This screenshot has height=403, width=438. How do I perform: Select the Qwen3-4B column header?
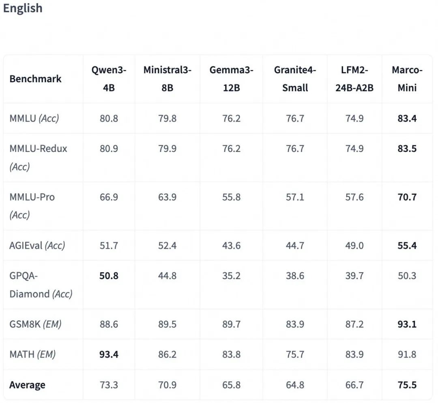point(109,79)
